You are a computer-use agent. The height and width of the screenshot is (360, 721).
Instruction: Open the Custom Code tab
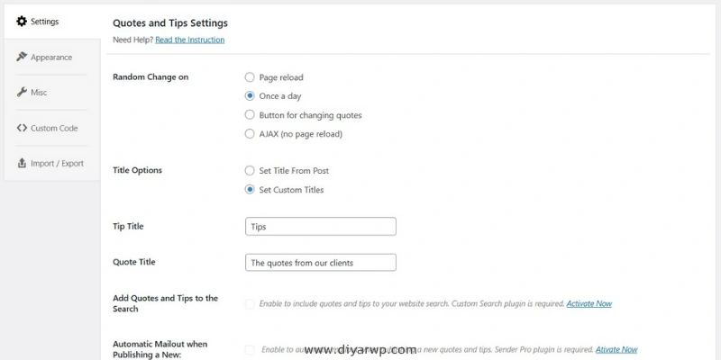point(54,128)
